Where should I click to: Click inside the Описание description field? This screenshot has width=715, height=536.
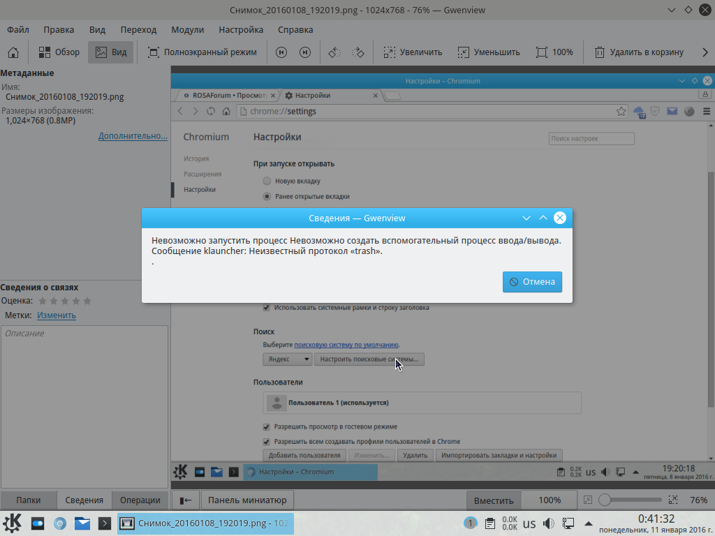84,407
